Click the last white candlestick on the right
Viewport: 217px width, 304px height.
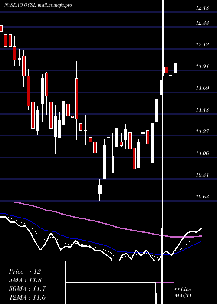pyautogui.click(x=175, y=68)
